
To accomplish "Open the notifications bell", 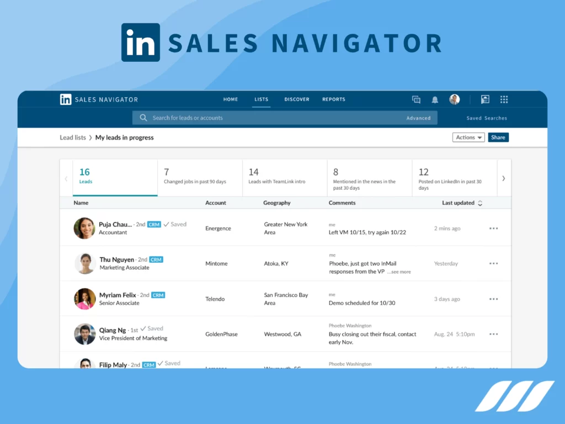I will pos(435,100).
